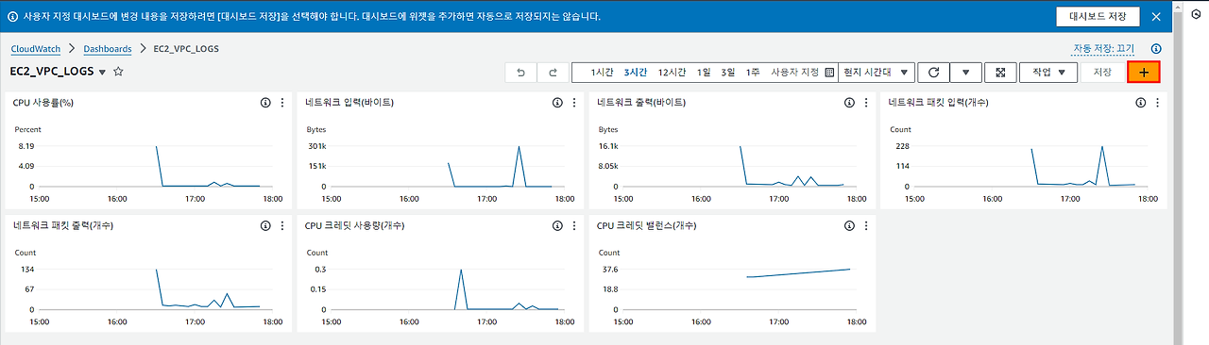Dismiss the blue notification banner with X
Screen dimensions: 1209x345
tap(1156, 17)
